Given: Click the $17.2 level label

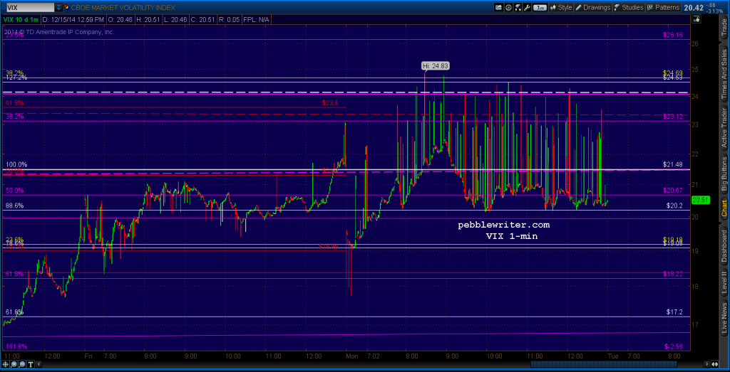Looking at the screenshot, I should [x=674, y=312].
